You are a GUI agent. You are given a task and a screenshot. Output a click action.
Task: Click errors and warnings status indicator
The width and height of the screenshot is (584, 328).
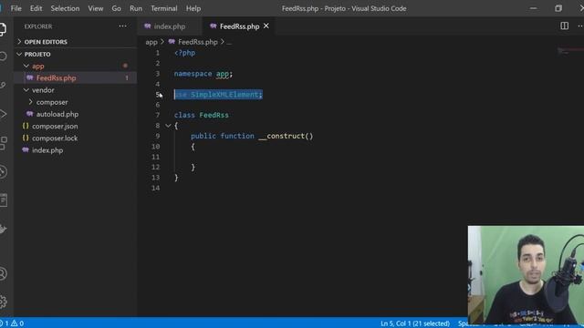12,323
